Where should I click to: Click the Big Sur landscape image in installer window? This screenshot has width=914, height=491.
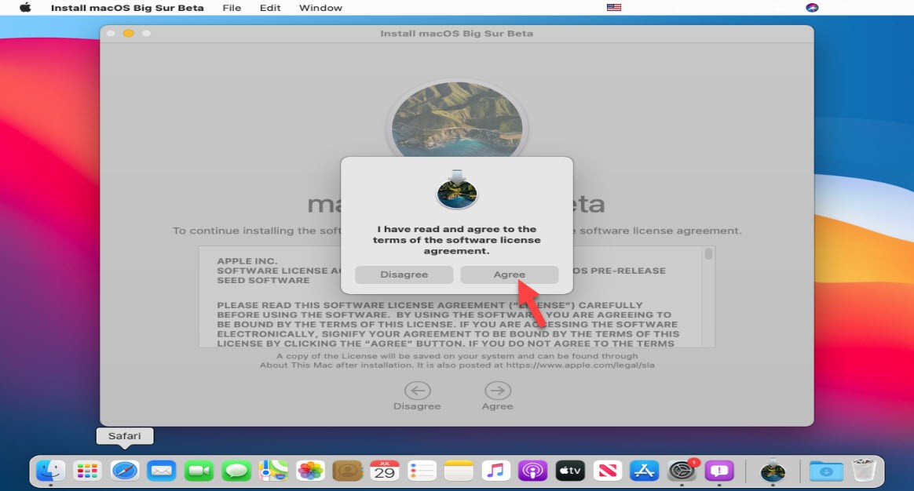pyautogui.click(x=457, y=119)
